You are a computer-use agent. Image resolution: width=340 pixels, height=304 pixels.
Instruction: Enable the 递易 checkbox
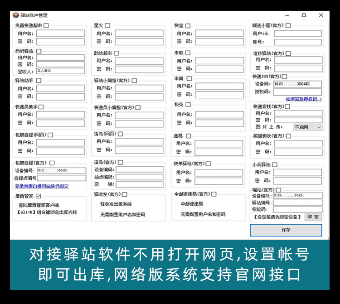tap(189, 136)
